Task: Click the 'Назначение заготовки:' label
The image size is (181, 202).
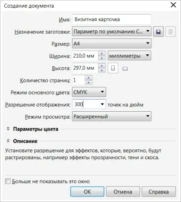Action: coord(43,32)
